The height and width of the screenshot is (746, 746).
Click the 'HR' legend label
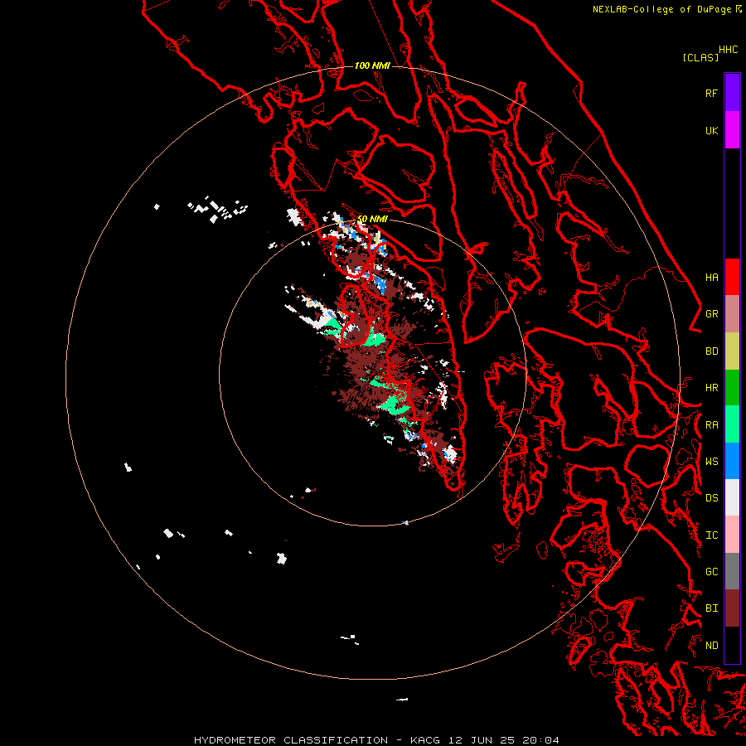(x=711, y=388)
